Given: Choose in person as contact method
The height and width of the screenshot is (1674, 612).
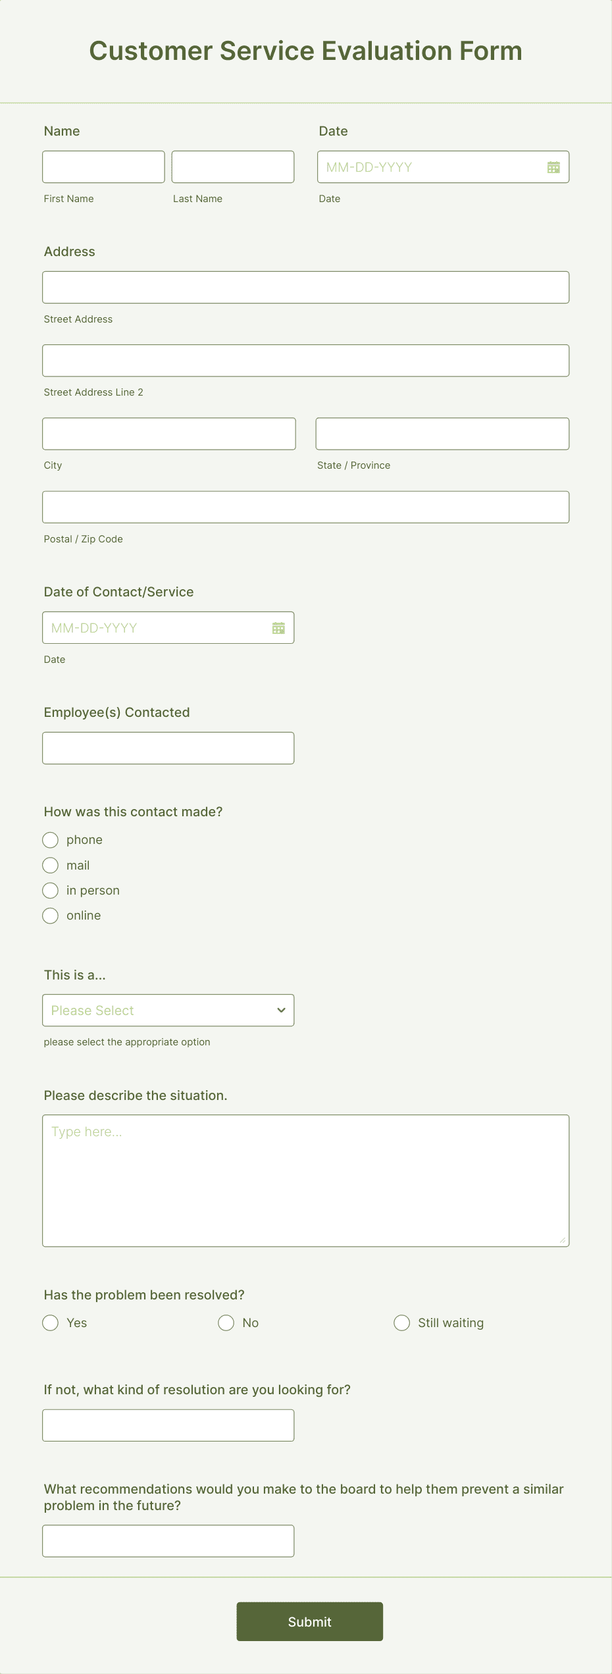Looking at the screenshot, I should pos(50,890).
